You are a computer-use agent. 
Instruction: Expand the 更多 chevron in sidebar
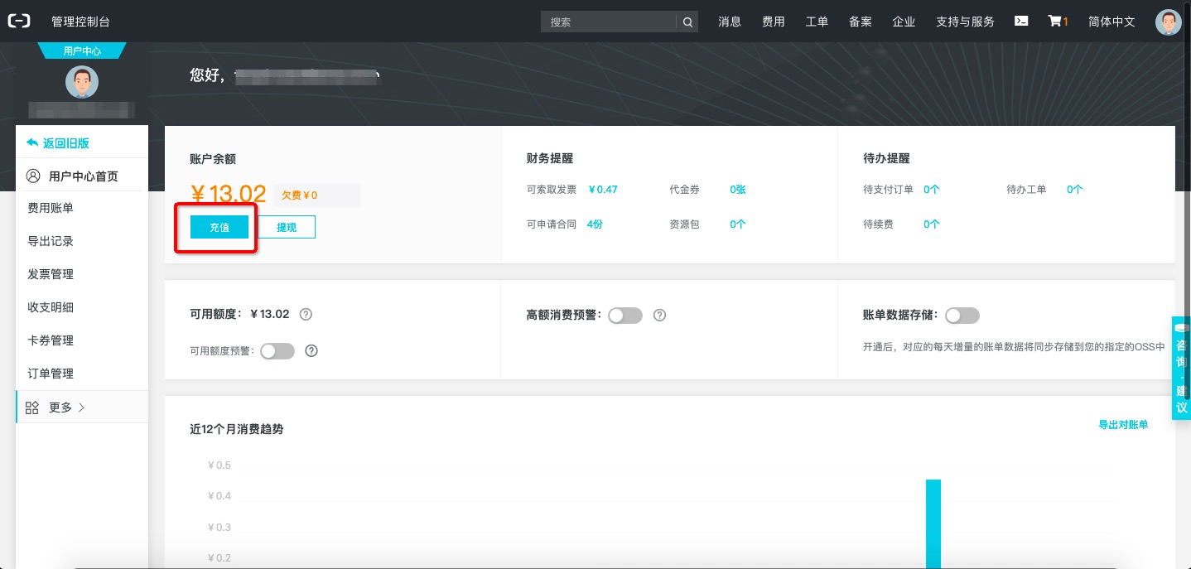(x=81, y=407)
